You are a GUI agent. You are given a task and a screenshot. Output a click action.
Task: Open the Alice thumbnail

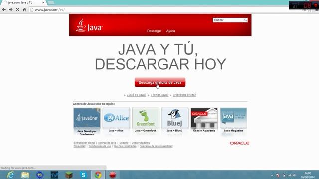pyautogui.click(x=116, y=118)
